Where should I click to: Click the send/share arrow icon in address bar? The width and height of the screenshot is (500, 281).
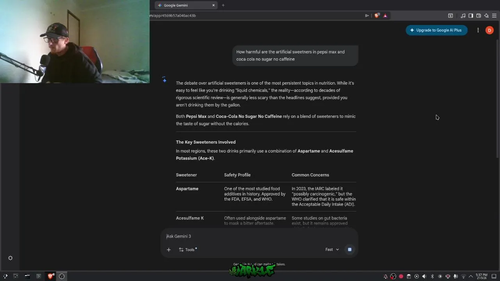pos(367,16)
